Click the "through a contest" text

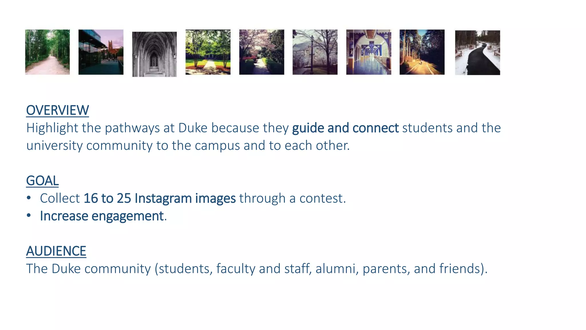[x=292, y=199]
